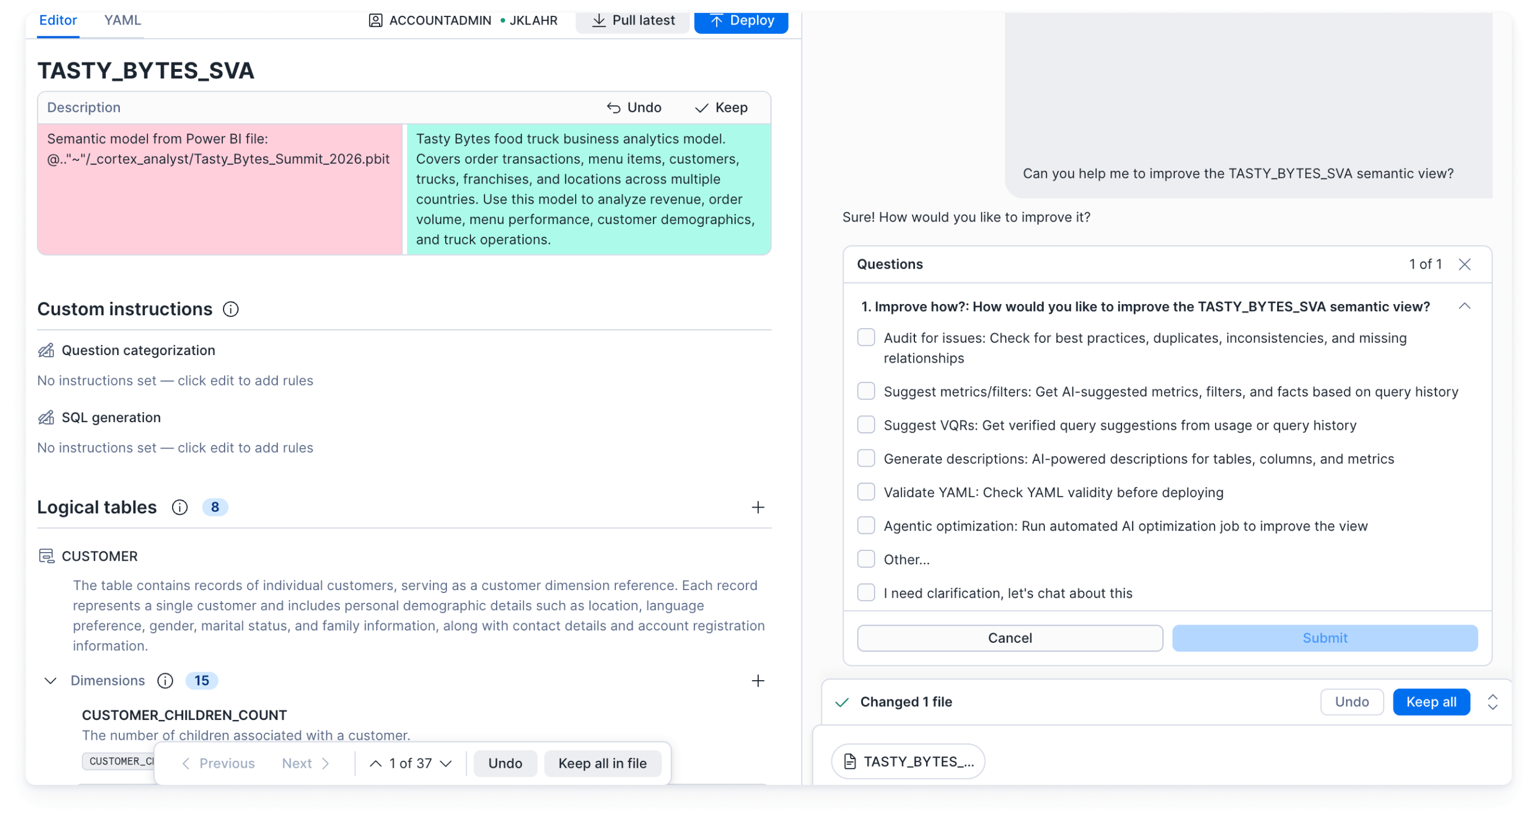1538x824 pixels.
Task: Click Cancel in Questions panel
Action: tap(1010, 638)
